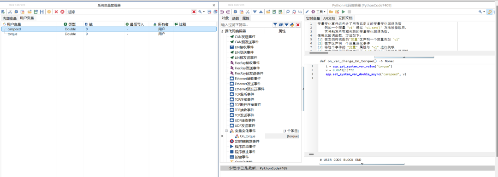Screen dimensions: 498x177
Task: Redo in Python code editor
Action: 228,11
